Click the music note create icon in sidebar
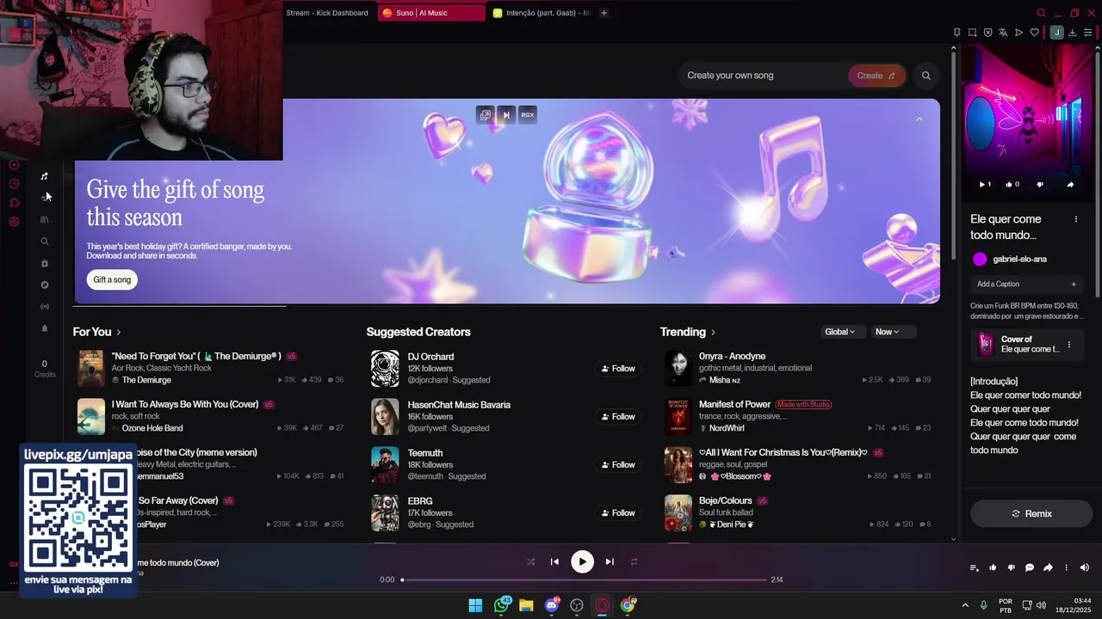This screenshot has height=619, width=1102. (x=45, y=176)
